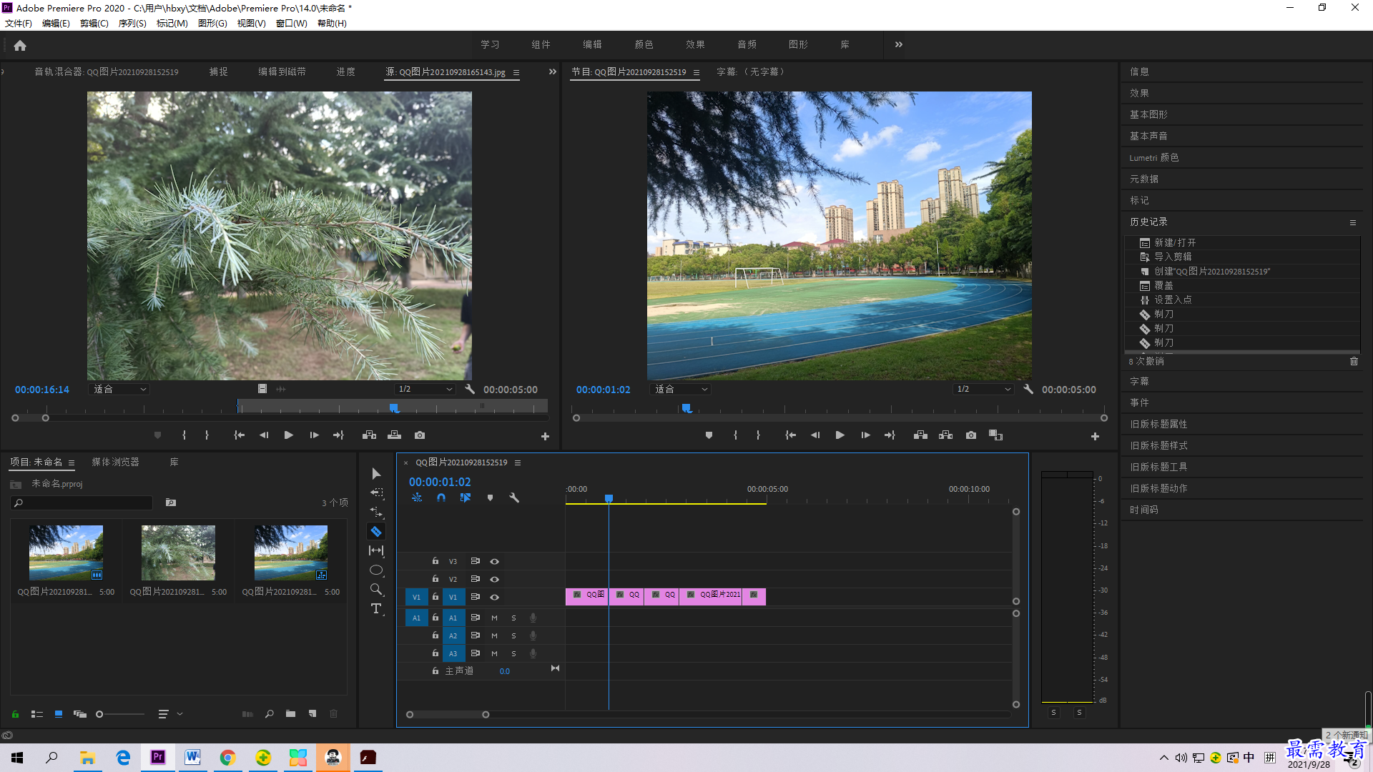The width and height of the screenshot is (1373, 772).
Task: Click new bin folder icon in project panel
Action: [290, 713]
